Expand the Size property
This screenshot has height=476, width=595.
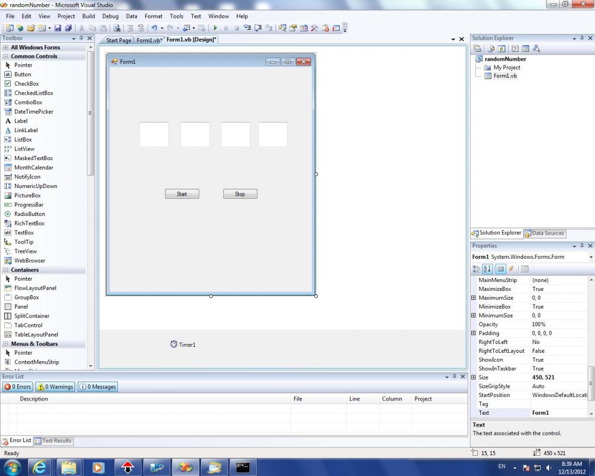point(473,377)
